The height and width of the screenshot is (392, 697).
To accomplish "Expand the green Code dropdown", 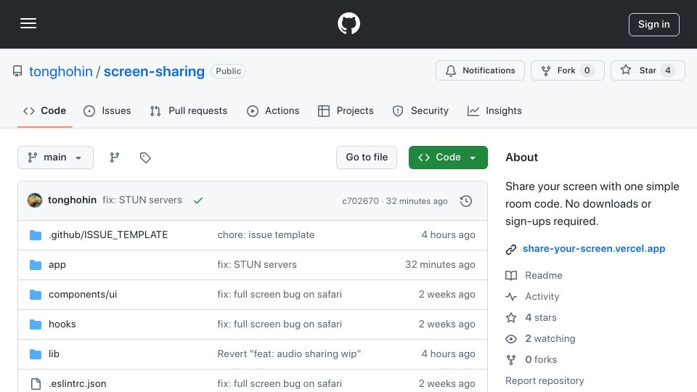I will [x=448, y=158].
